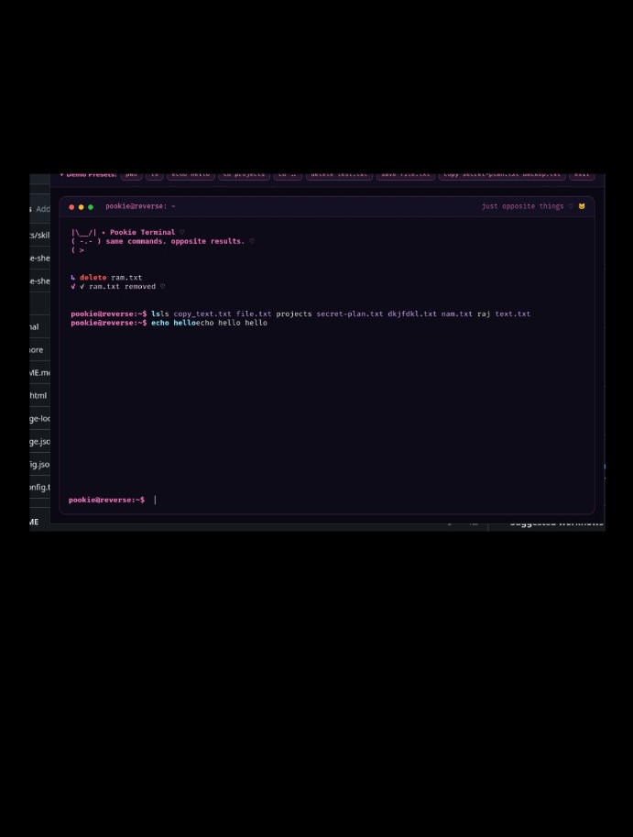Click 'file.txt' in the ls output

coord(254,314)
